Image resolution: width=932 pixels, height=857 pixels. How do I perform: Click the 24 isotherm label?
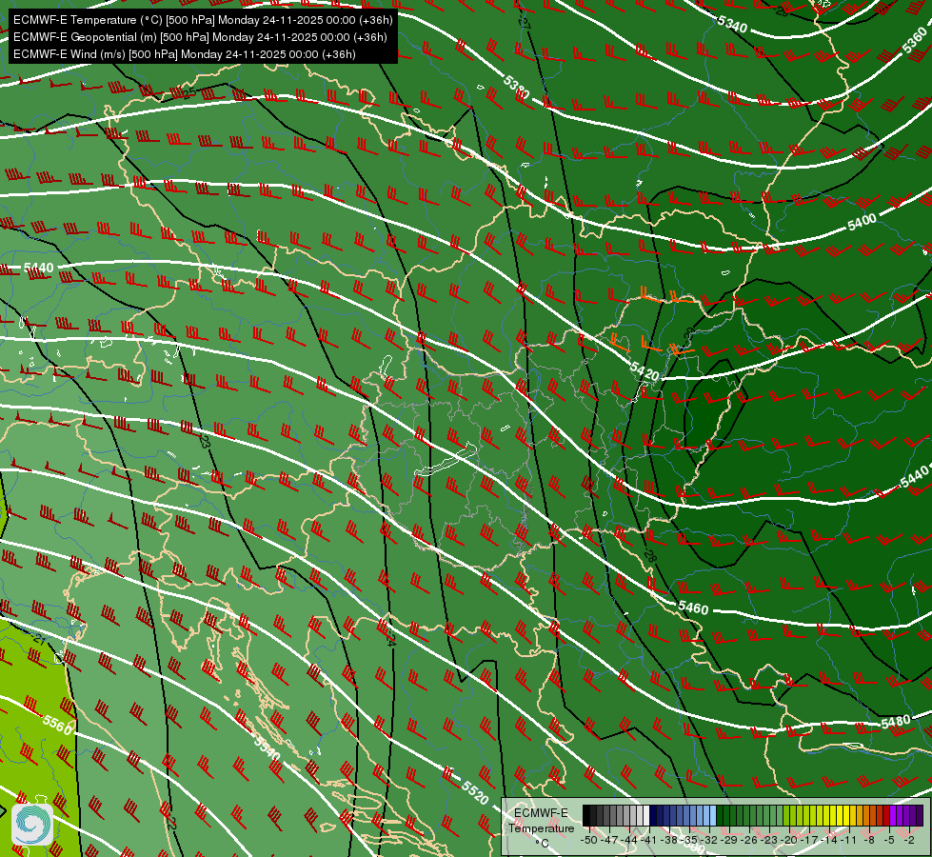point(390,640)
